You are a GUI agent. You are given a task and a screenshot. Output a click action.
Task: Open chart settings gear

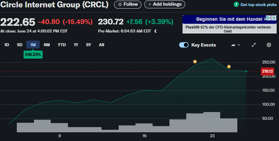(x=269, y=45)
